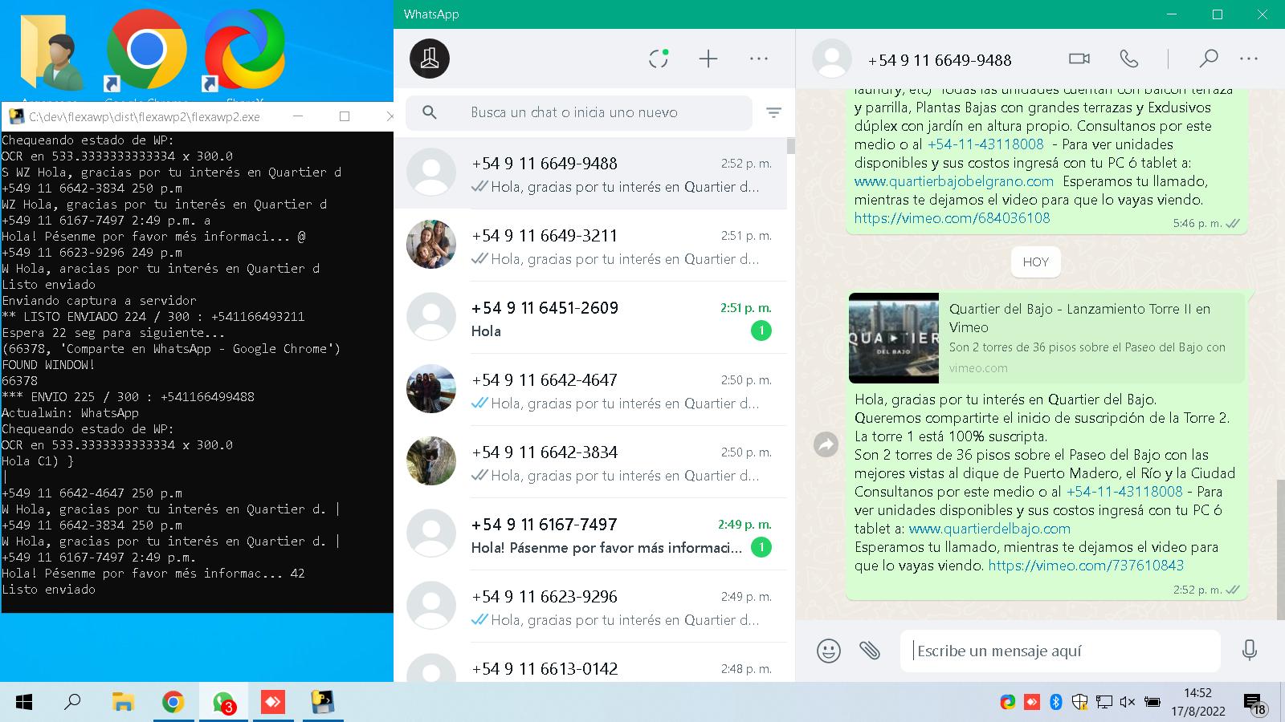Click the conversation scrollbar thumb

[1280, 550]
